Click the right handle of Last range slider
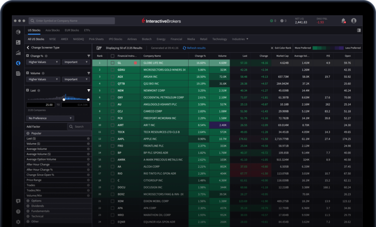 [88, 100]
